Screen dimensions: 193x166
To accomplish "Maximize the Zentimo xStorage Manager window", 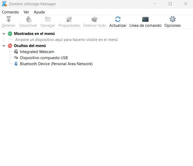I will tap(170, 4).
